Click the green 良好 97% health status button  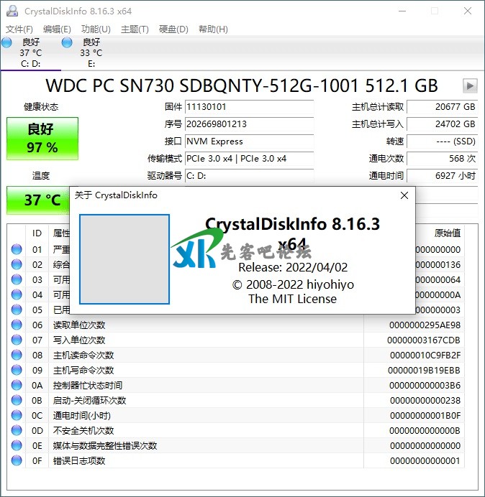coord(42,139)
